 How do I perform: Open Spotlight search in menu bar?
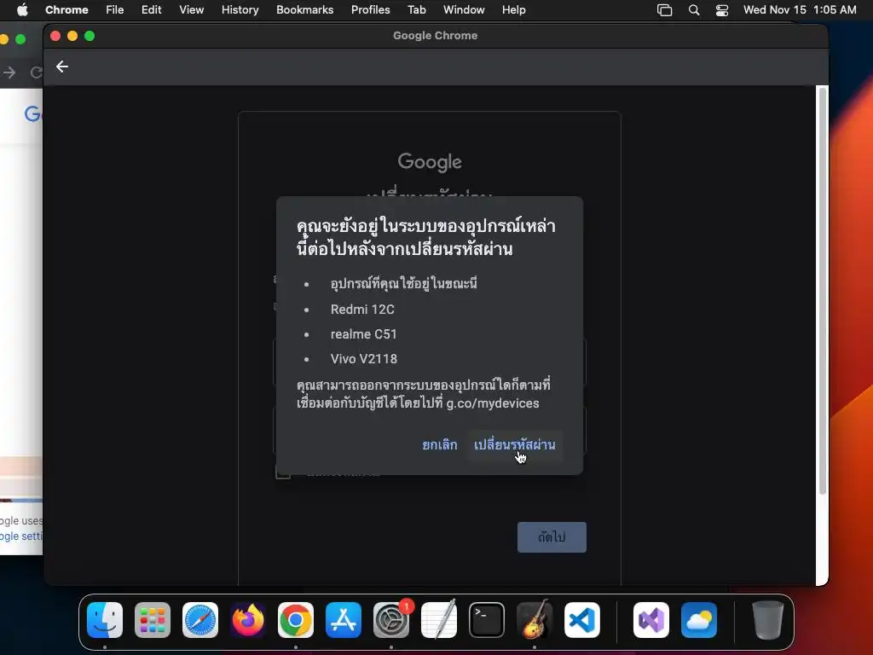(x=694, y=10)
